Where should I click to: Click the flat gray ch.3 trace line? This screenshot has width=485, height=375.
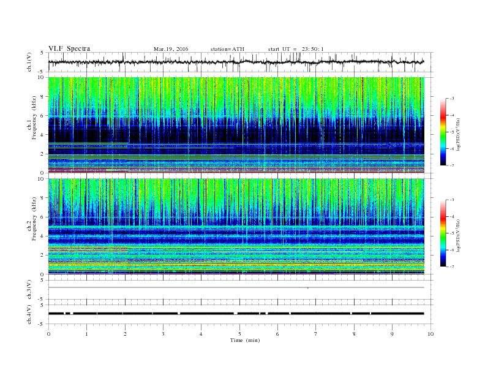pyautogui.click(x=236, y=287)
